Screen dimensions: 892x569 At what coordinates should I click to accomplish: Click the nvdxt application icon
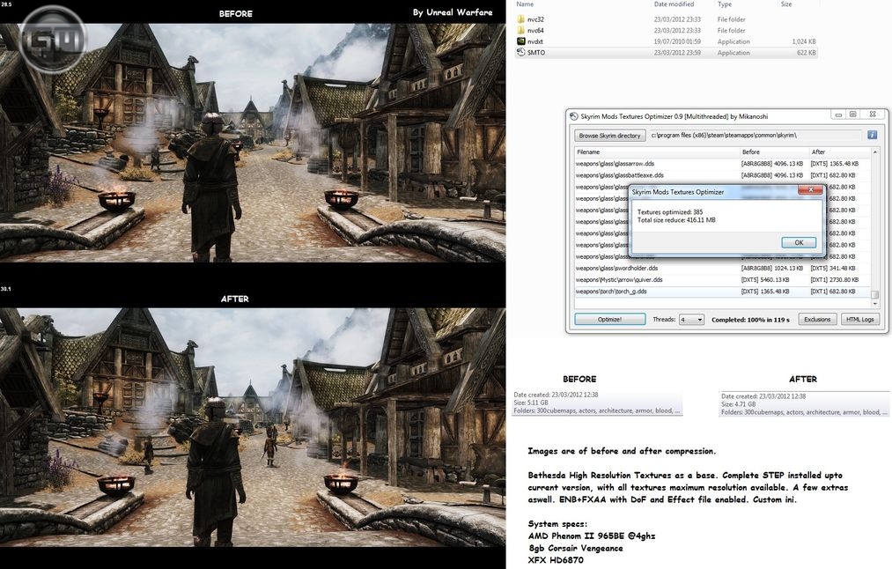[x=521, y=41]
